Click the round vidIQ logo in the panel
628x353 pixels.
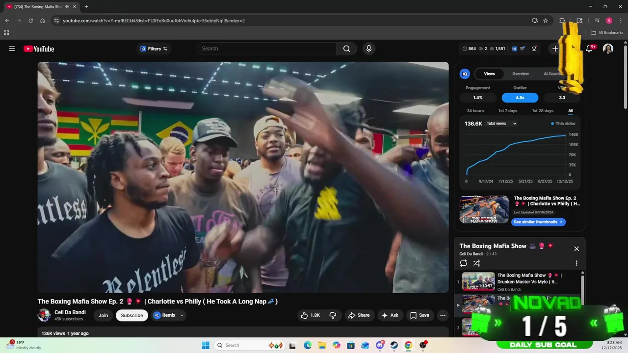coord(465,74)
